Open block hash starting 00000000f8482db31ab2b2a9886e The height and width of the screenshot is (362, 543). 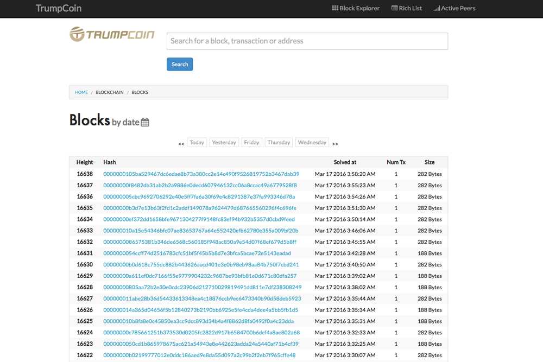click(200, 186)
